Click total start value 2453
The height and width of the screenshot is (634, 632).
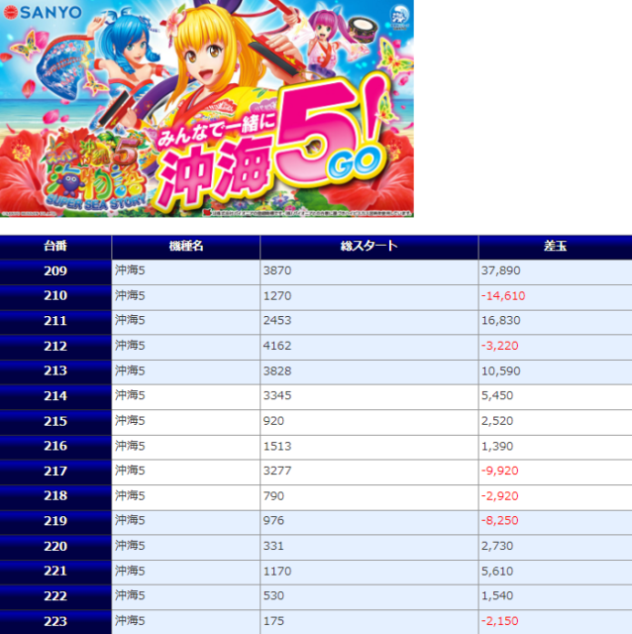point(277,320)
